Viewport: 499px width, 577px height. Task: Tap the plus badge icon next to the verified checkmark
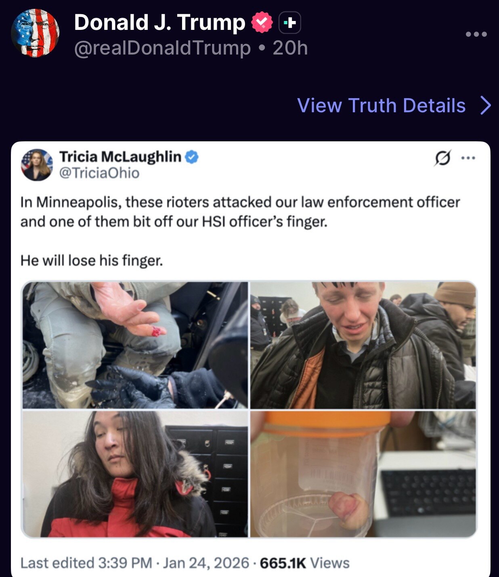tap(290, 23)
